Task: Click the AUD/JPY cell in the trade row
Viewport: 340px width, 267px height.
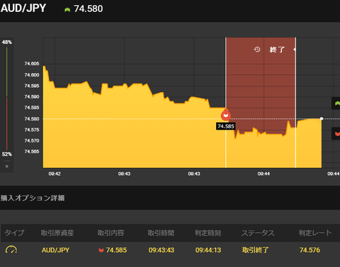Action: pyautogui.click(x=55, y=250)
